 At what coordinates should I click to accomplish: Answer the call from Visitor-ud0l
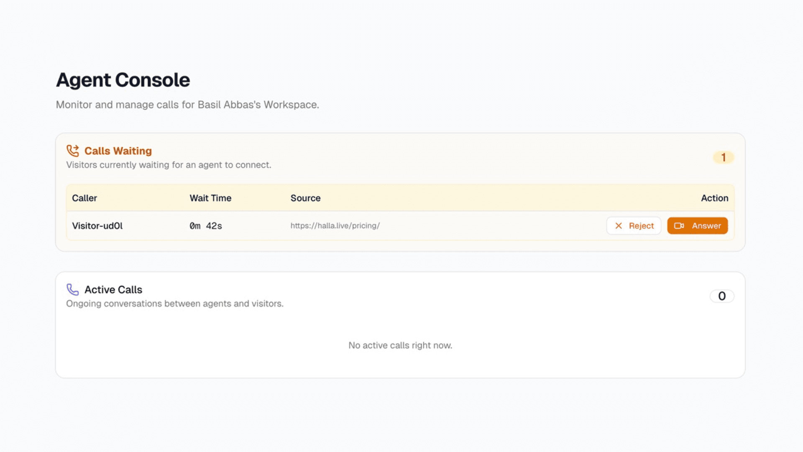697,226
